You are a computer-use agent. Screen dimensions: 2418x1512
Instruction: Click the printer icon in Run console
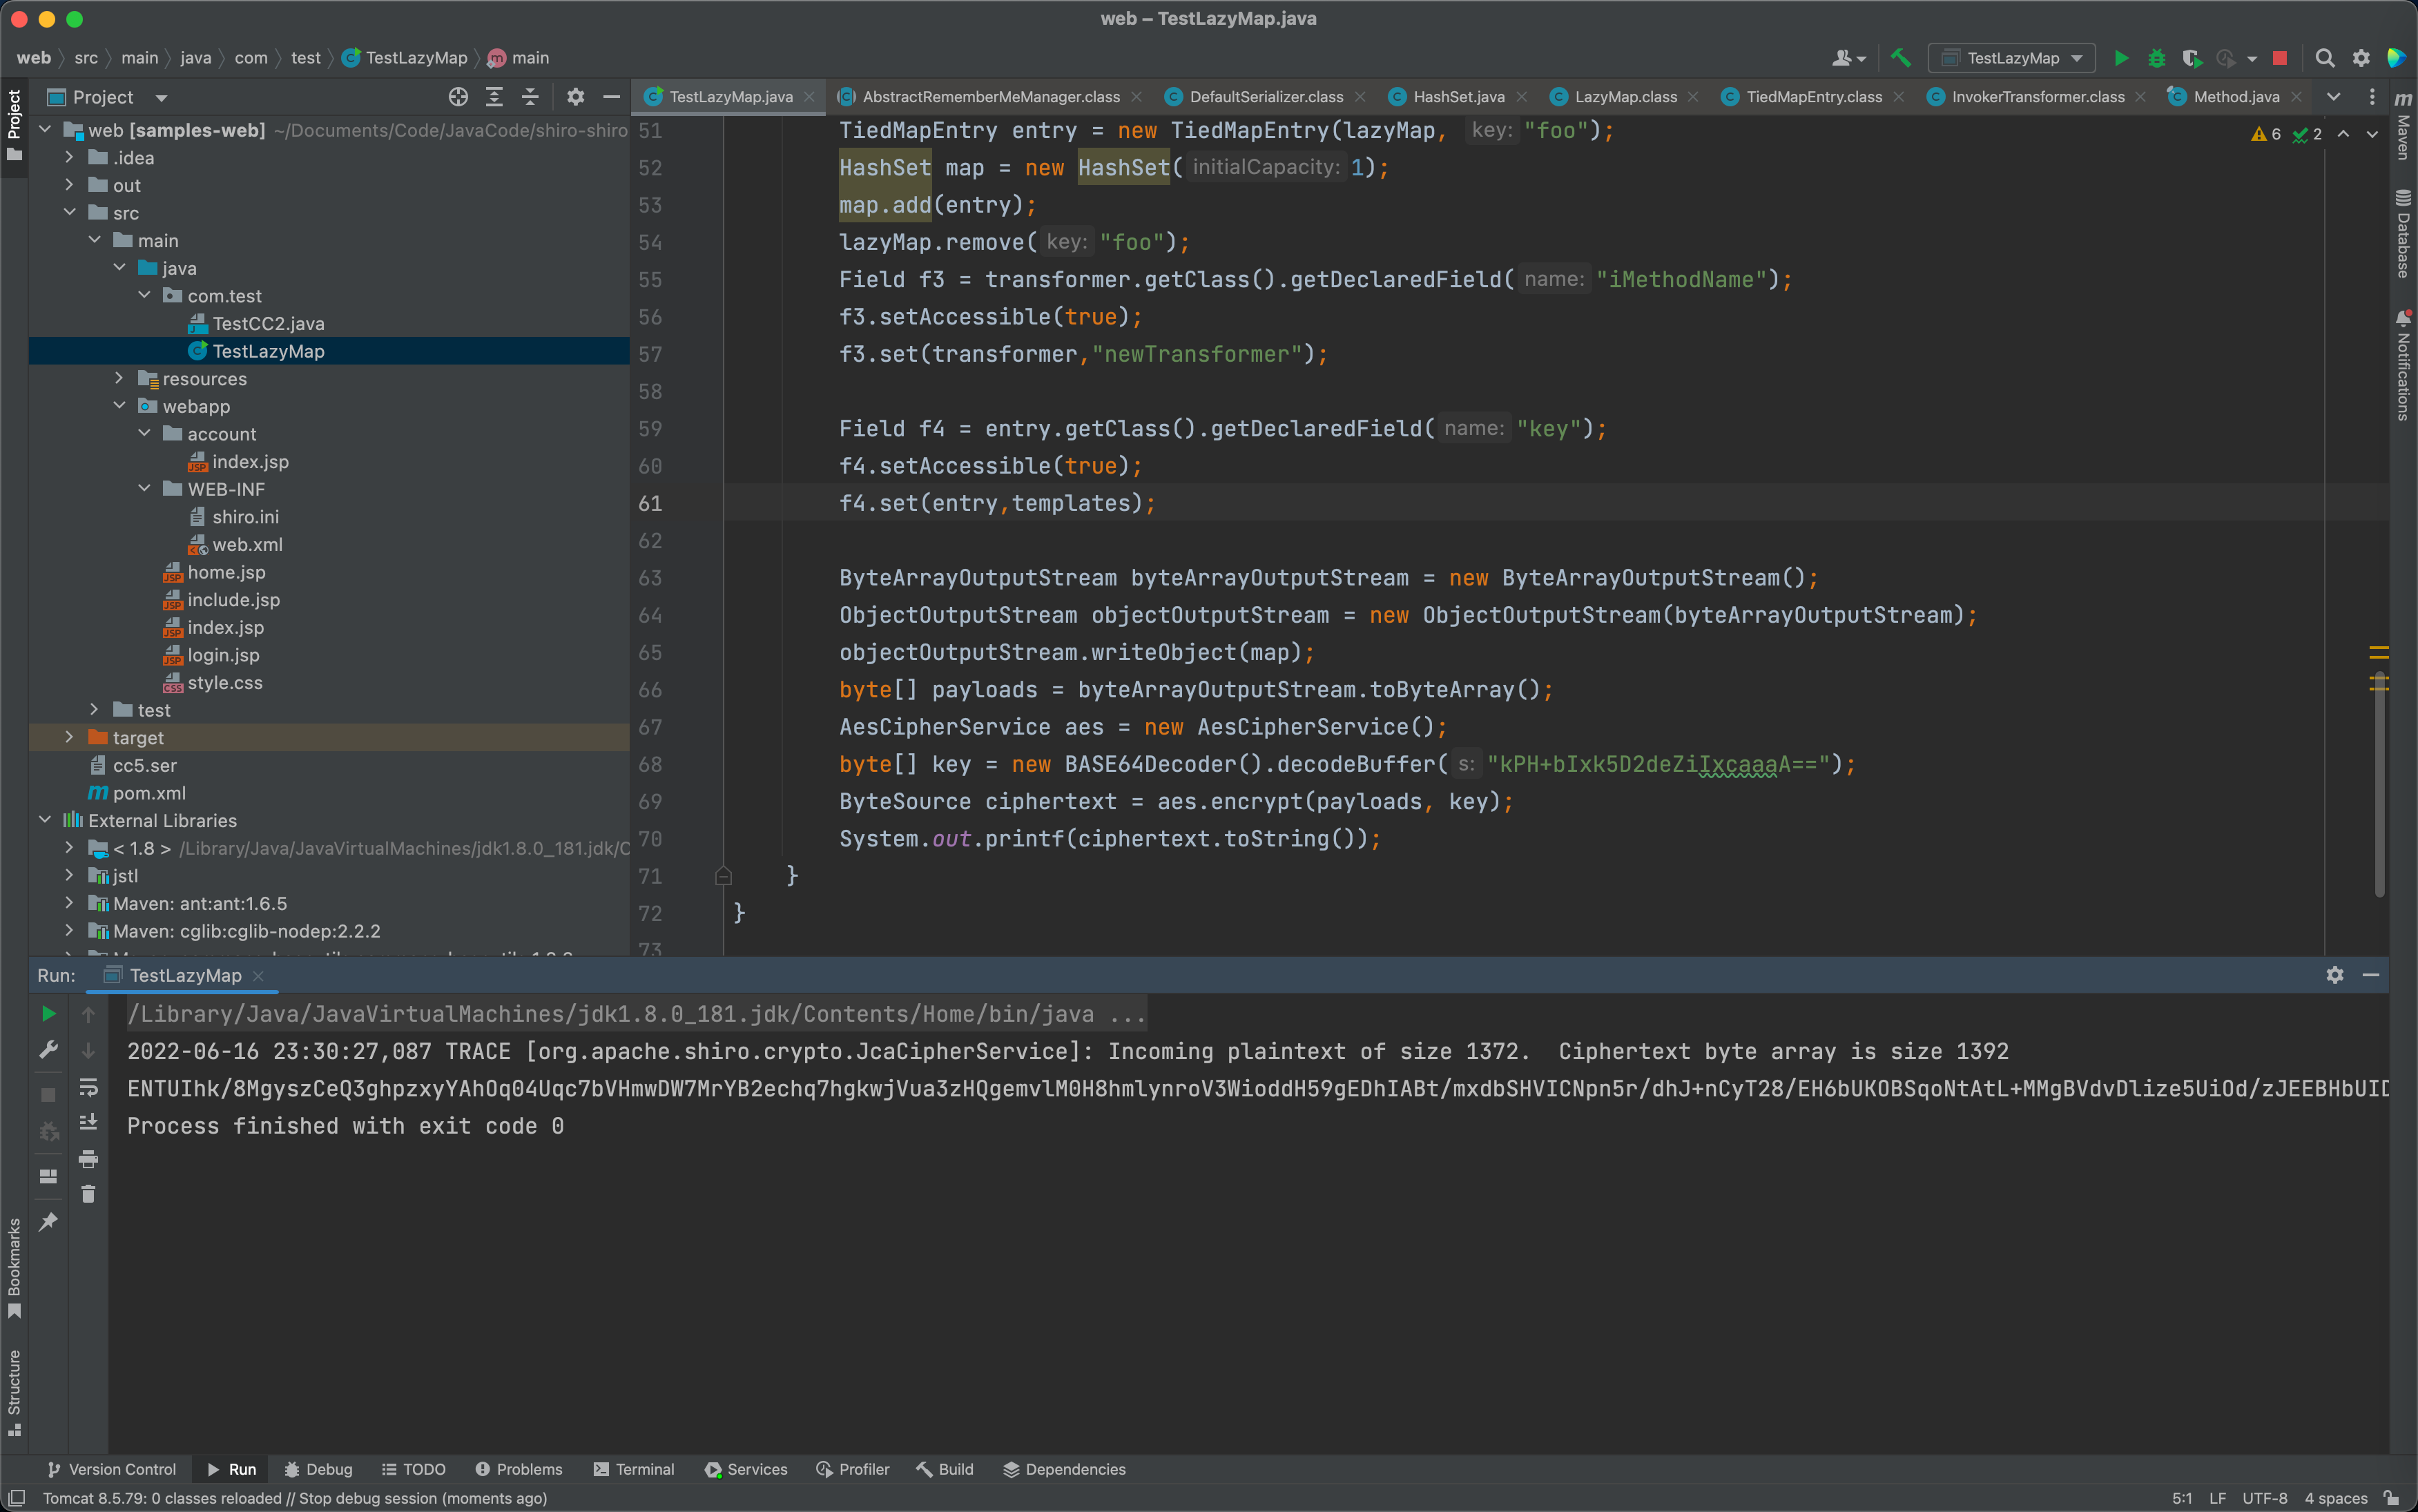tap(88, 1159)
